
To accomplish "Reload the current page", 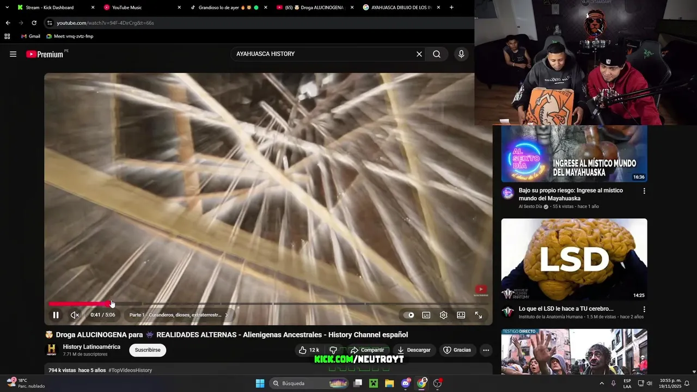I will point(34,23).
